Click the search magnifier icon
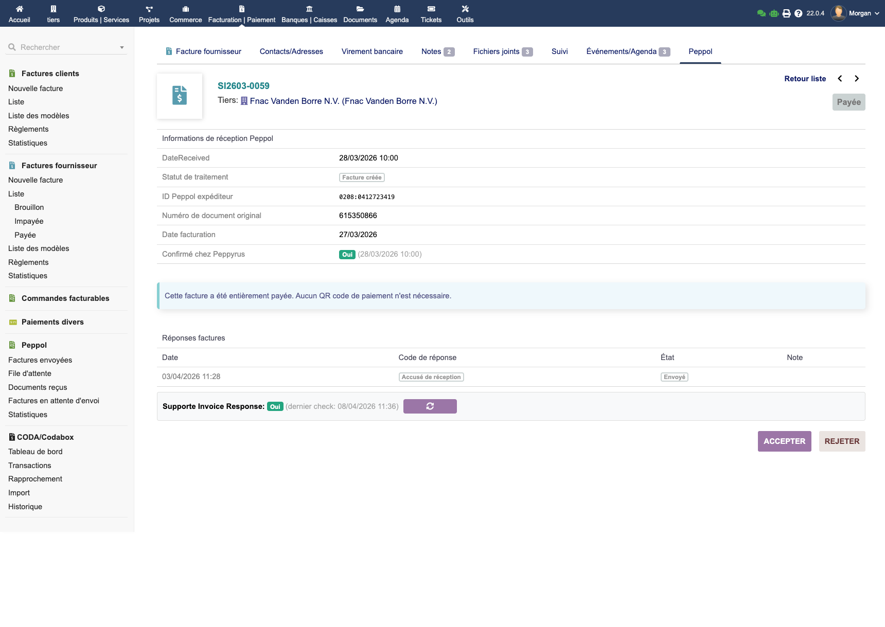 12,47
